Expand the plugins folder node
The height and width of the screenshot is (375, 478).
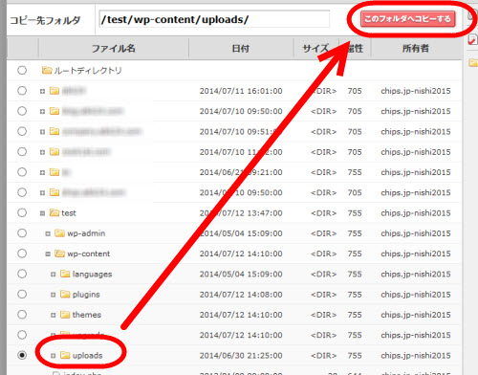[54, 295]
